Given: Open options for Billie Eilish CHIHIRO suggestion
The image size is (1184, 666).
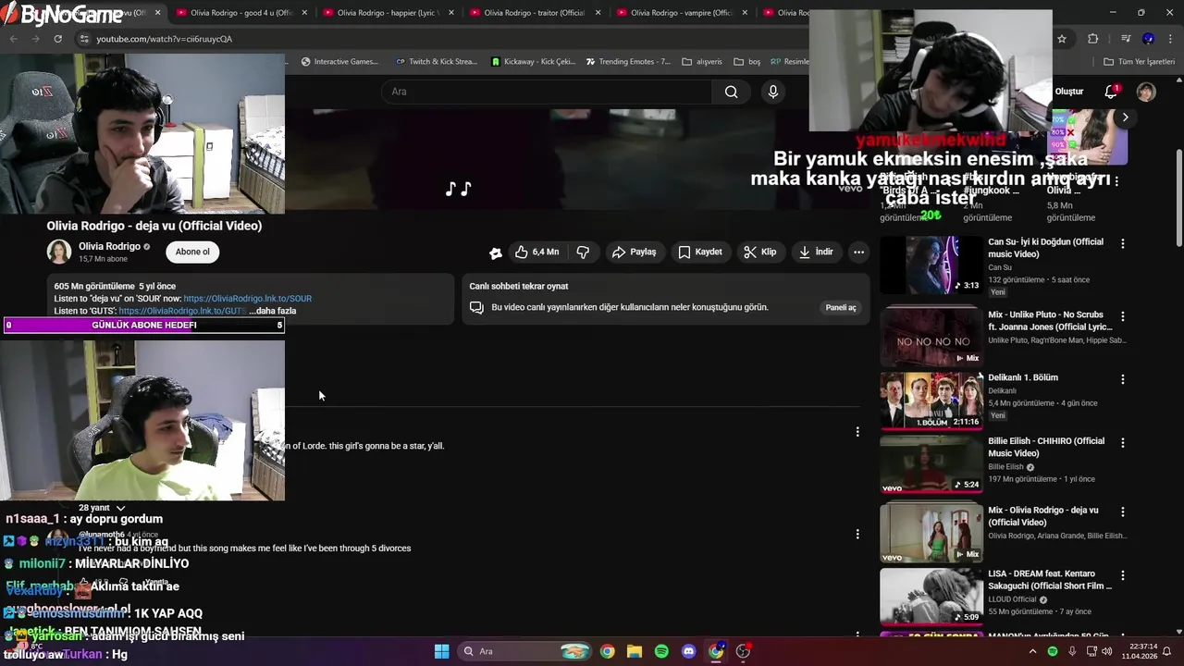Looking at the screenshot, I should [1123, 443].
